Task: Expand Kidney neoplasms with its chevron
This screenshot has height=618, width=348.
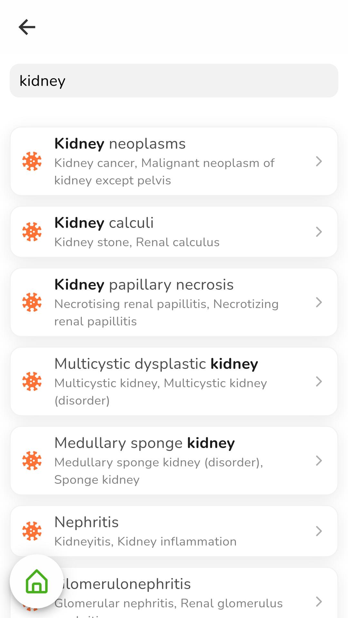Action: [319, 161]
